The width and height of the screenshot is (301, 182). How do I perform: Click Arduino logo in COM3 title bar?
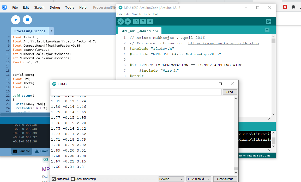(54, 84)
